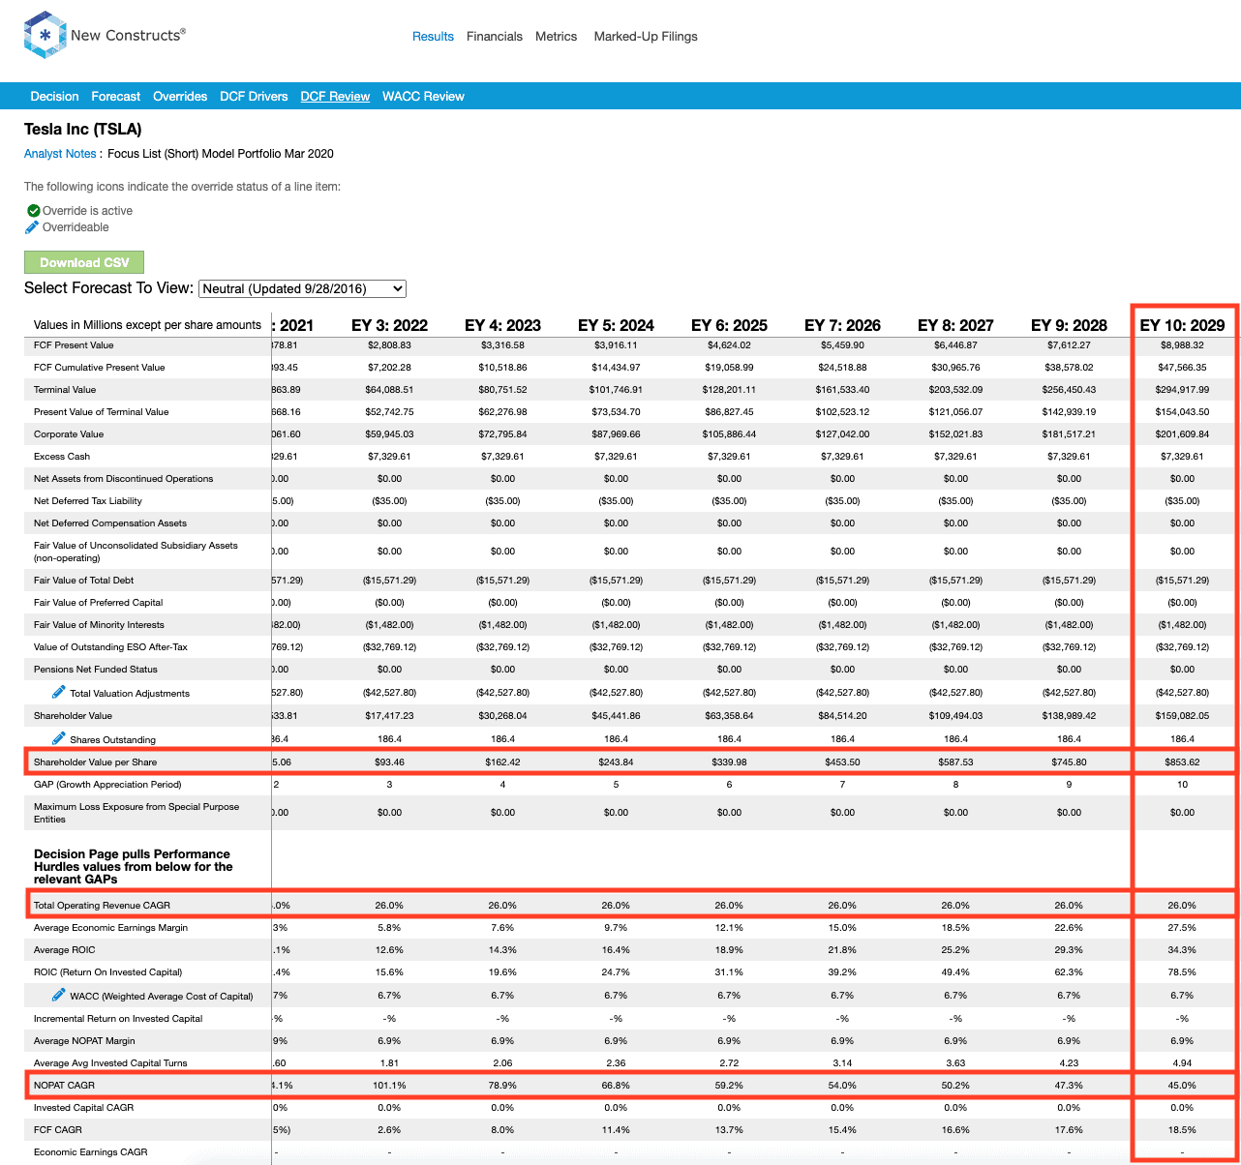1241x1165 pixels.
Task: Click the NOPAT CAGR row label
Action: click(64, 1086)
